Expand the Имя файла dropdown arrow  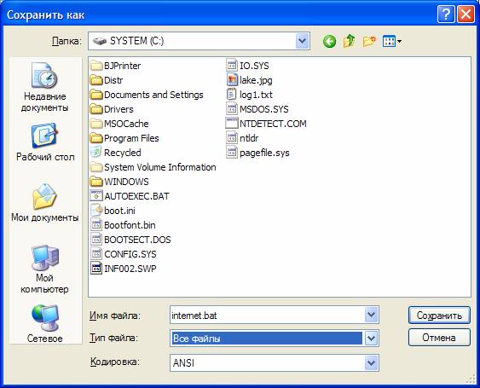tap(371, 315)
